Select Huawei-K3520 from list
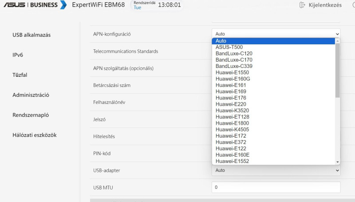The width and height of the screenshot is (355, 202). point(273,111)
